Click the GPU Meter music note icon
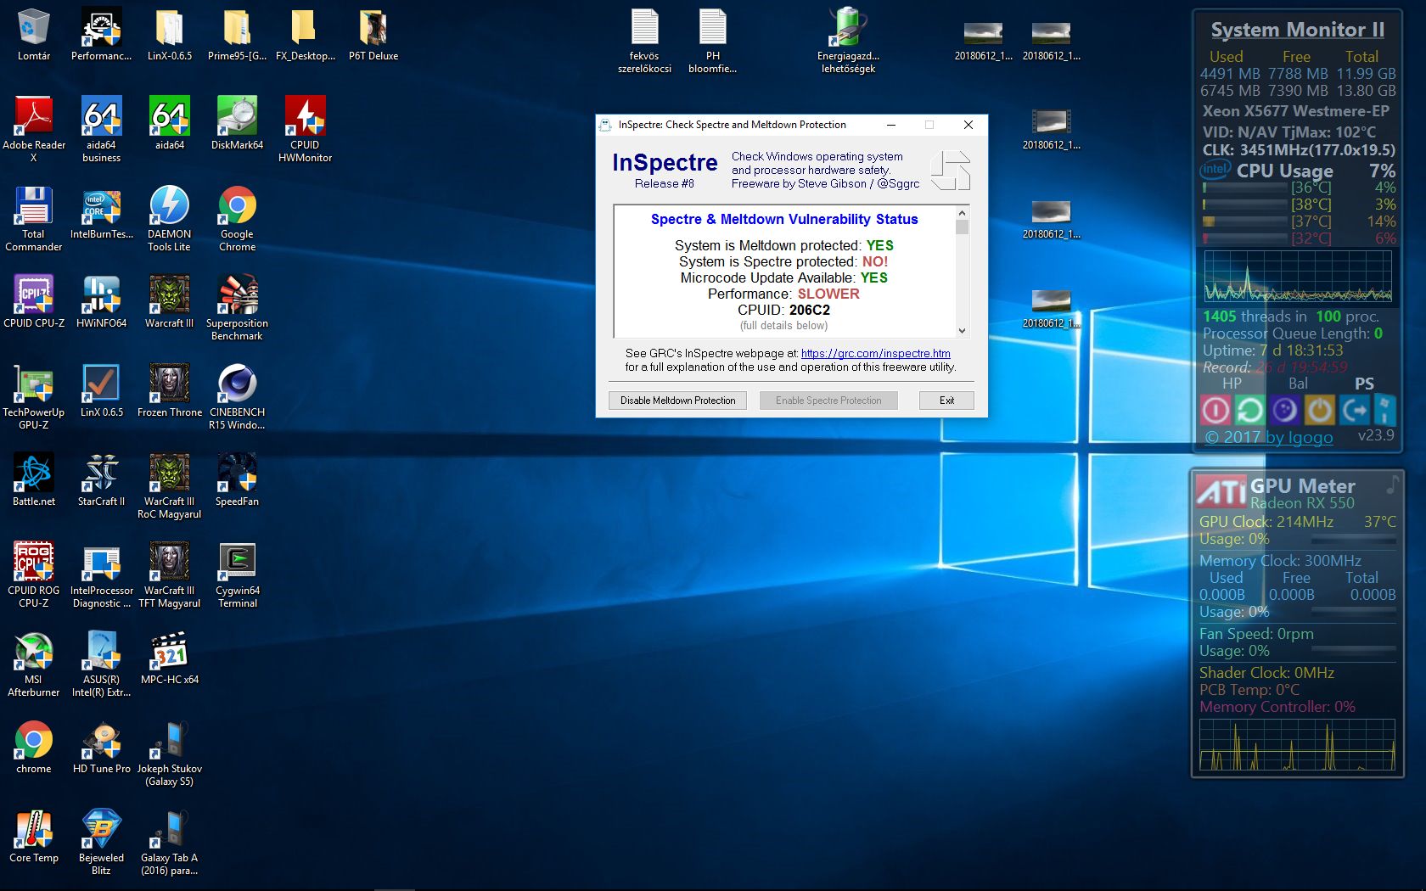Viewport: 1426px width, 891px height. tap(1392, 484)
